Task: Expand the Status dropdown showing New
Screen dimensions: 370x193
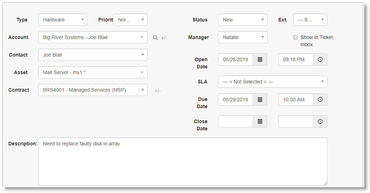Action: tap(242, 20)
